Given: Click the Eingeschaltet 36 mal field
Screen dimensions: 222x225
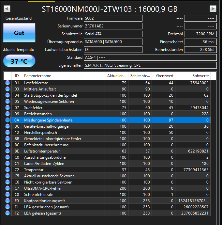Looking at the screenshot, I should pos(200,42).
